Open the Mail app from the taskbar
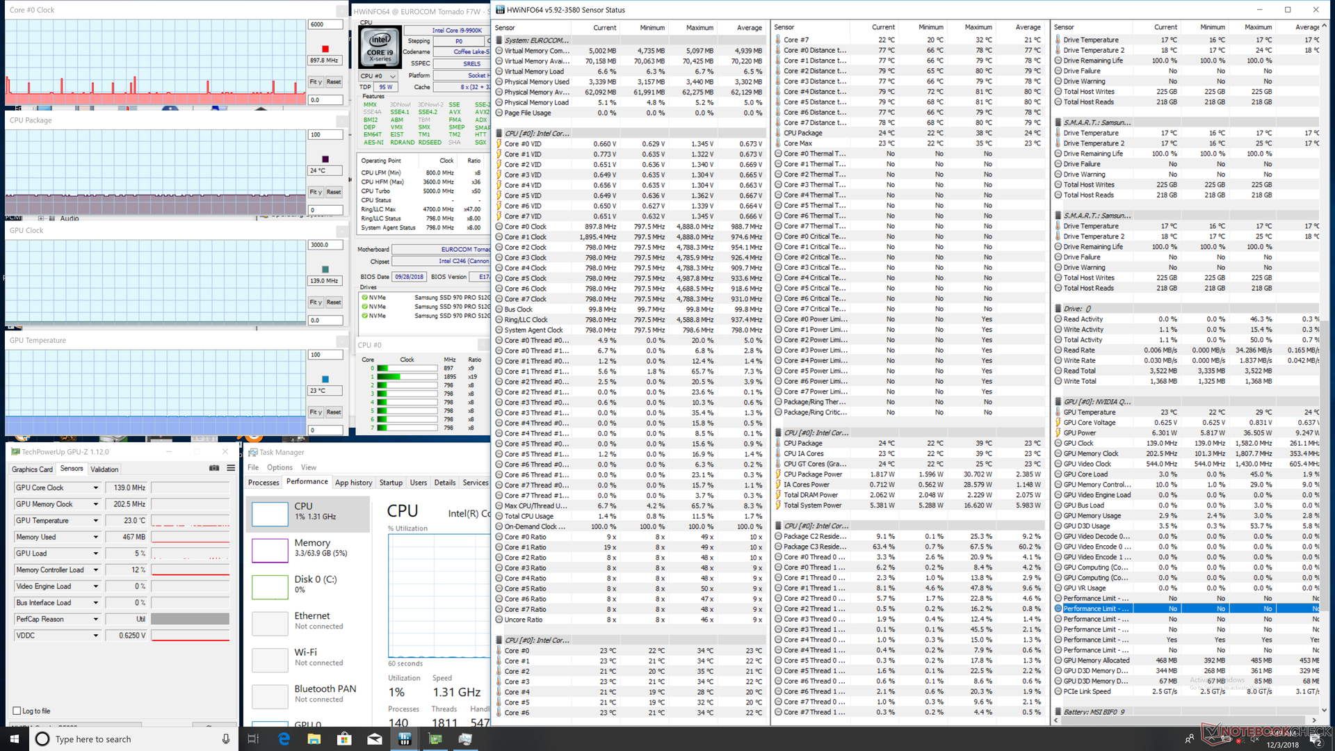This screenshot has height=751, width=1335. coord(375,738)
